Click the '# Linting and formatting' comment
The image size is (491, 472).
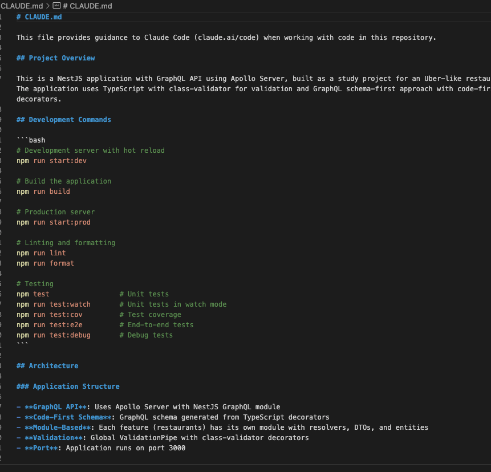pos(66,243)
